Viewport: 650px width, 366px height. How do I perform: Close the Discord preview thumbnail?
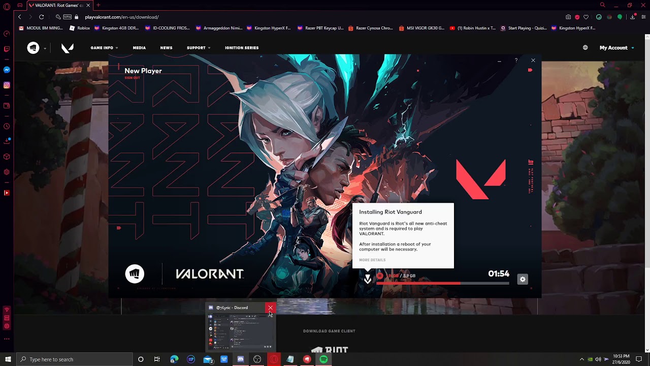tap(270, 308)
